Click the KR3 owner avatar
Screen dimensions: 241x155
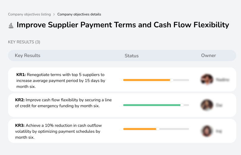(x=207, y=131)
